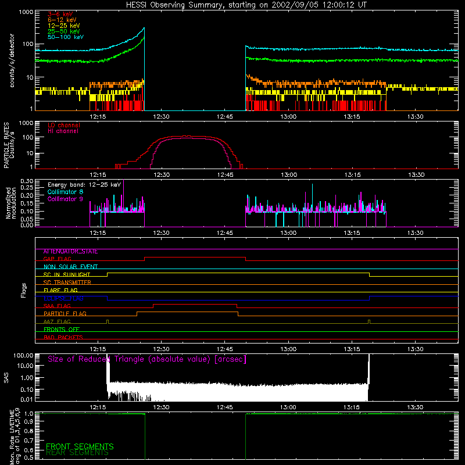The width and height of the screenshot is (465, 465).
Task: Click the SC_IN_SUNLIGHT flag label
Action: coord(67,274)
